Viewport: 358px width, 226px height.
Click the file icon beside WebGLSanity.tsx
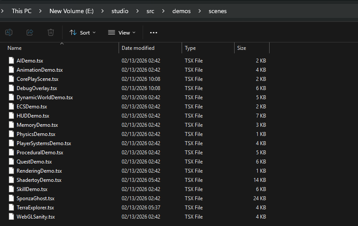coord(11,217)
